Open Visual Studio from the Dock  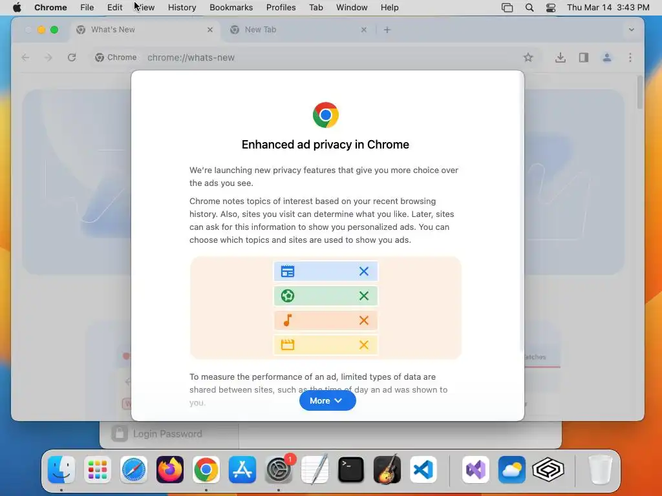click(476, 470)
